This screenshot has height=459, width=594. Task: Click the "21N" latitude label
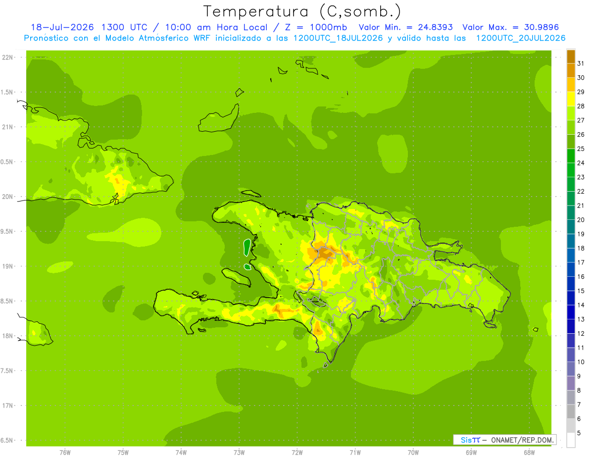[7, 127]
